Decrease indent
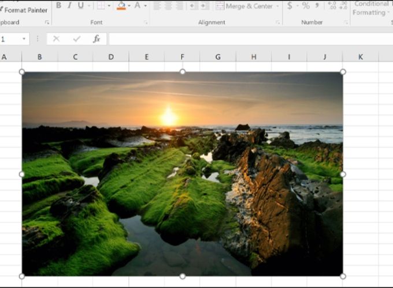This screenshot has width=393, height=288. click(x=194, y=6)
